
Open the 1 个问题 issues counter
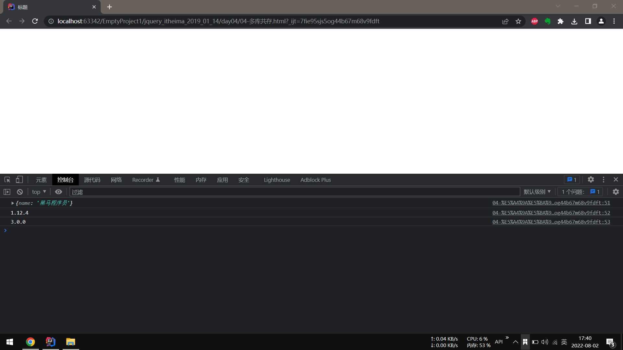pos(580,192)
